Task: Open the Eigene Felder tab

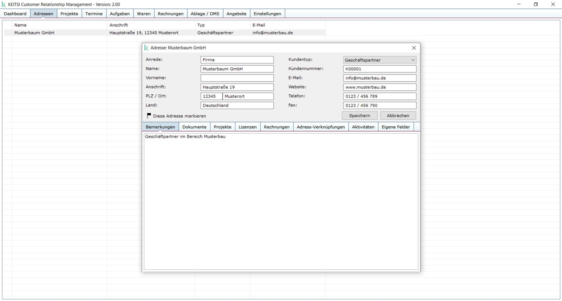Action: (x=396, y=127)
